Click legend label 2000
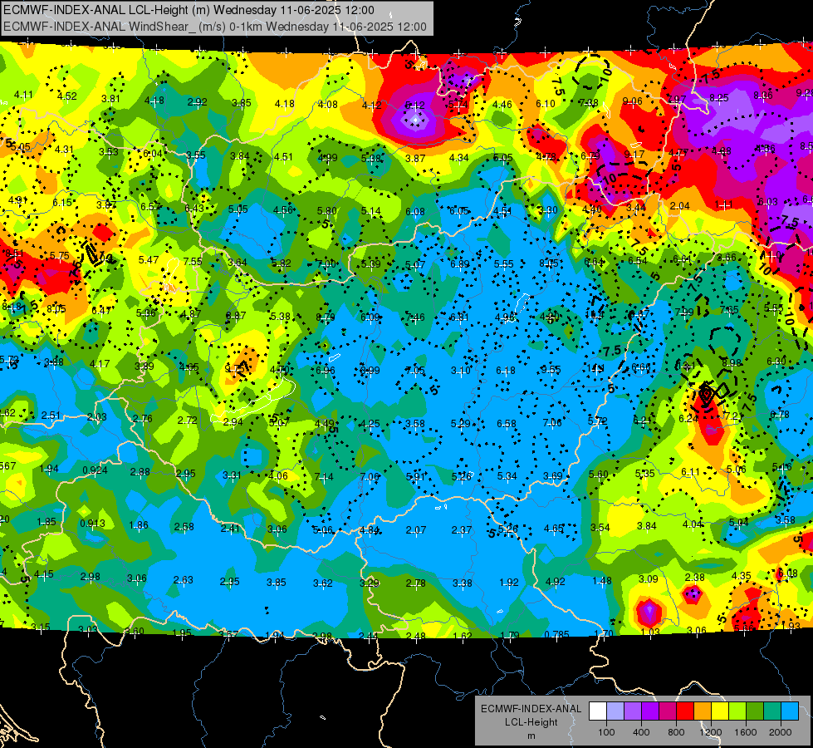Screen dimensions: 813x748 pyautogui.click(x=781, y=732)
